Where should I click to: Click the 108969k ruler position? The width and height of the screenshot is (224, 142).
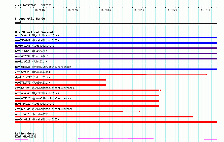pyautogui.click(x=73, y=10)
